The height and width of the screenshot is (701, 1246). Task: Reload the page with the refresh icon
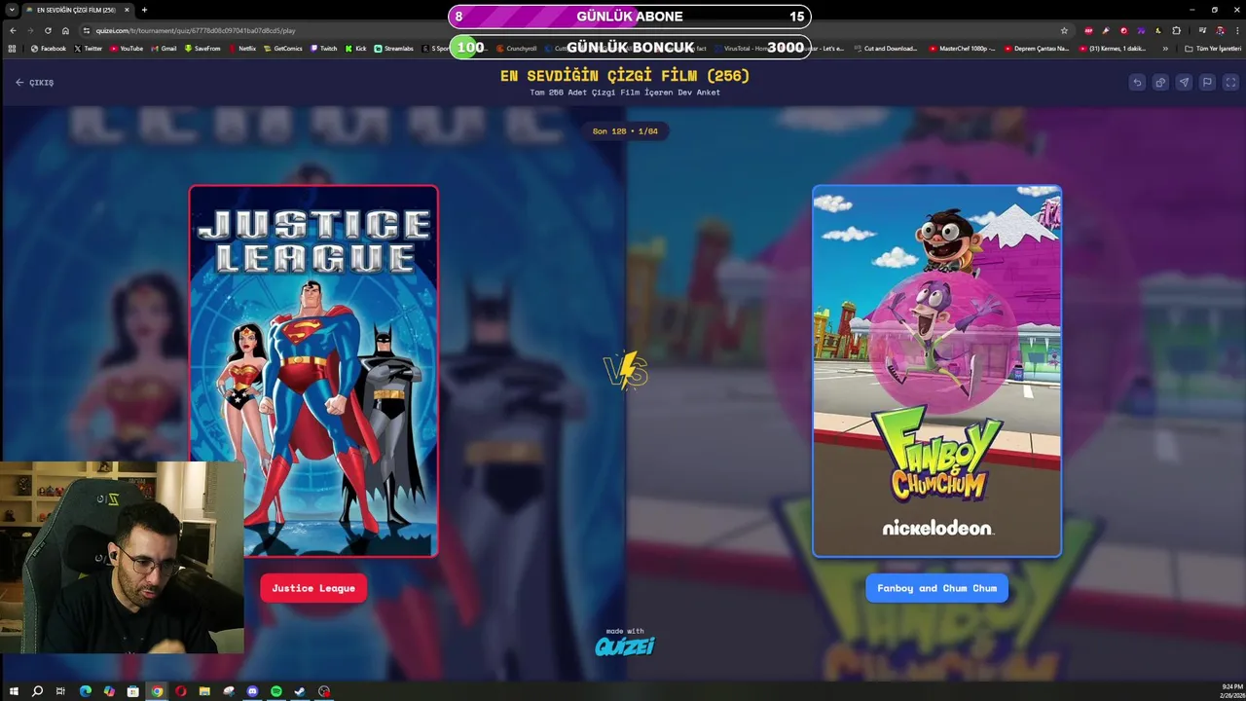coord(48,30)
